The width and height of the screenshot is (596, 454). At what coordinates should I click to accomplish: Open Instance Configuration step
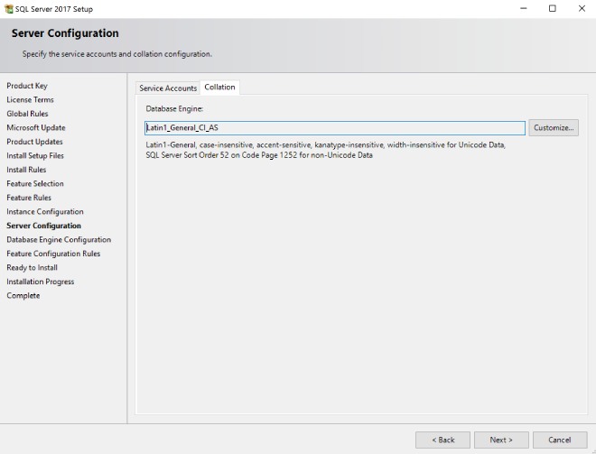click(44, 212)
